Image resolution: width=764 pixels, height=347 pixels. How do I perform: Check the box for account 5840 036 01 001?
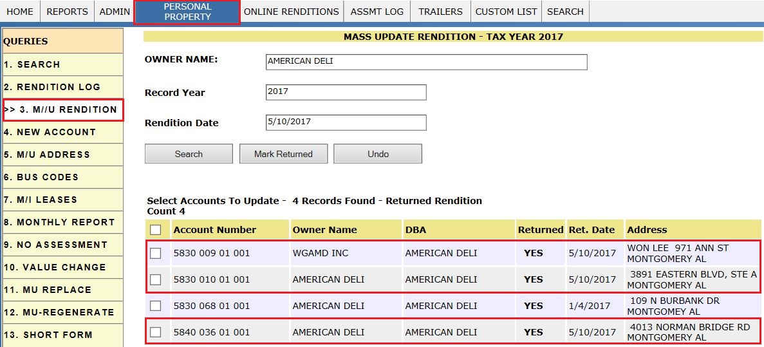pyautogui.click(x=155, y=332)
